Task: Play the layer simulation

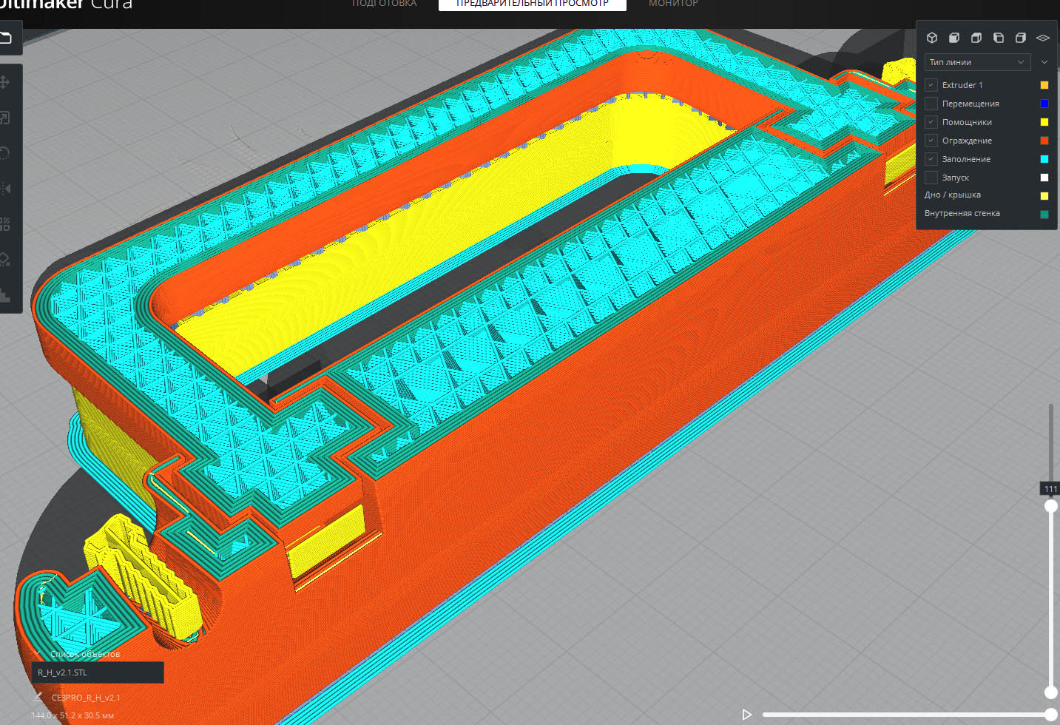Action: pos(747,714)
